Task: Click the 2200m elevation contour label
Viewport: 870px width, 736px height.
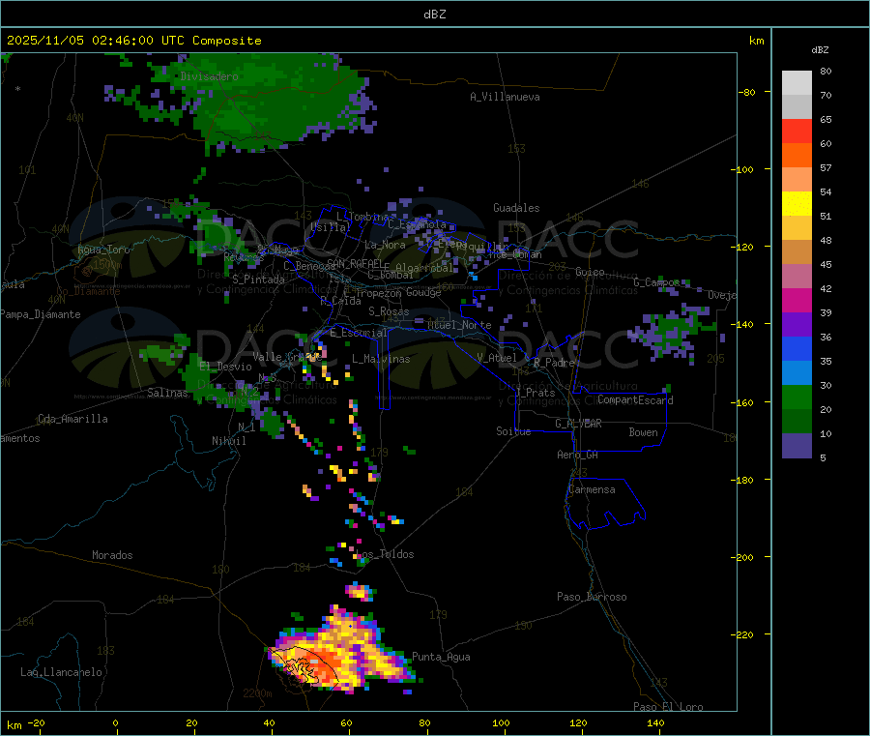Action: coord(257,693)
